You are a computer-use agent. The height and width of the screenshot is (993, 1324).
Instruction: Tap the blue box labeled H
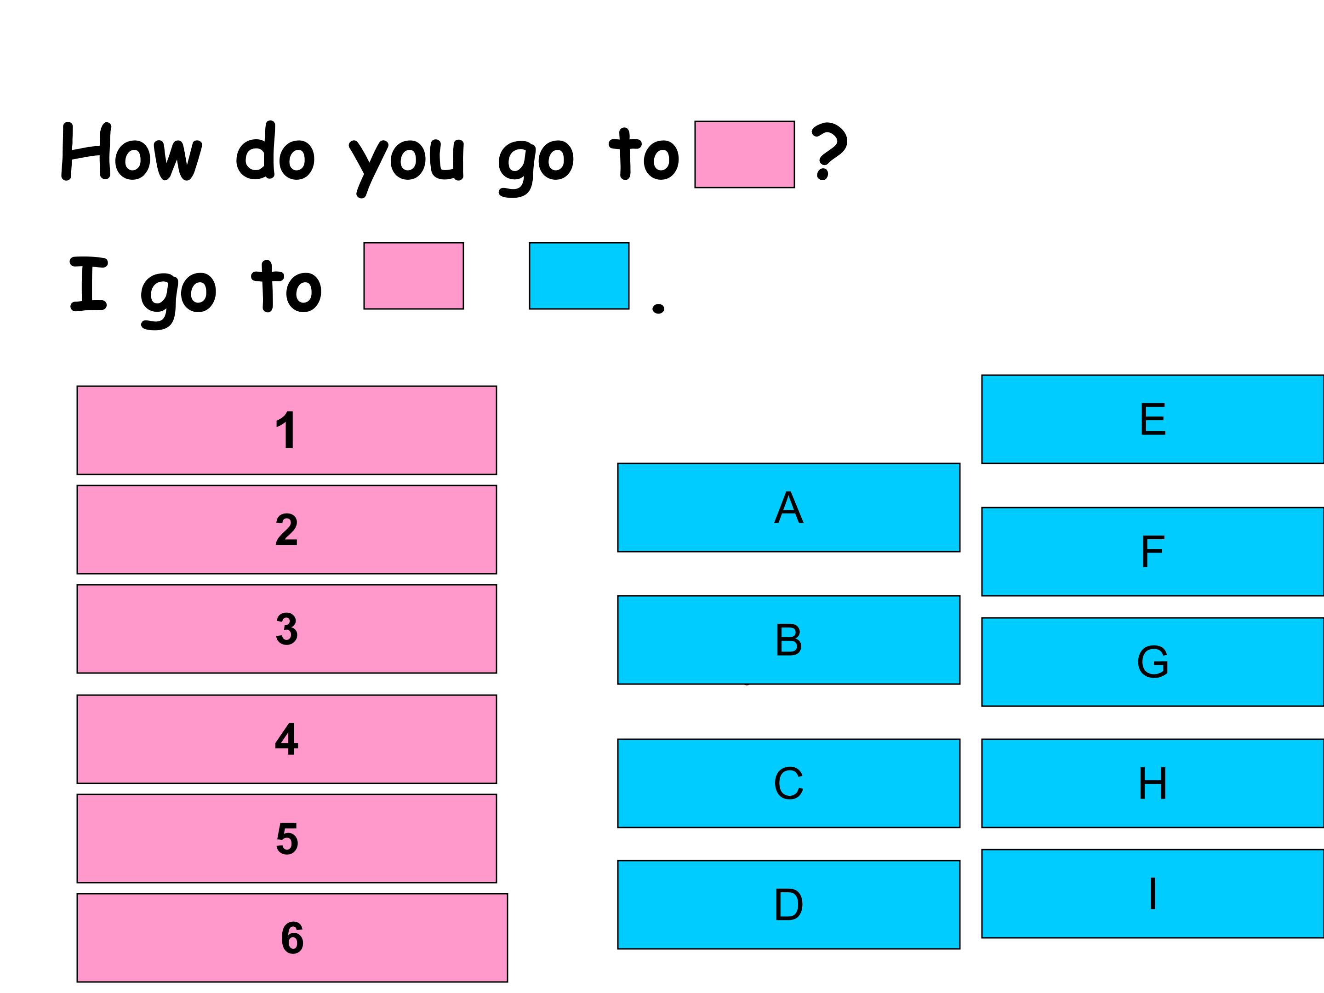pyautogui.click(x=1152, y=783)
